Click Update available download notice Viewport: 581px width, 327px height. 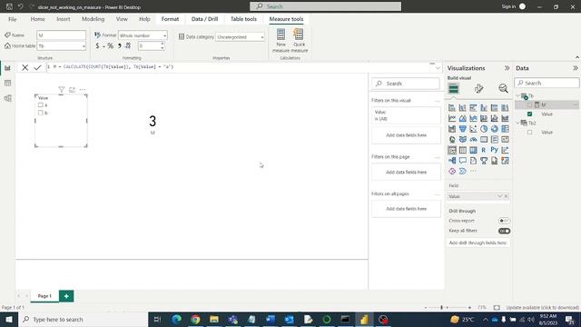point(542,308)
